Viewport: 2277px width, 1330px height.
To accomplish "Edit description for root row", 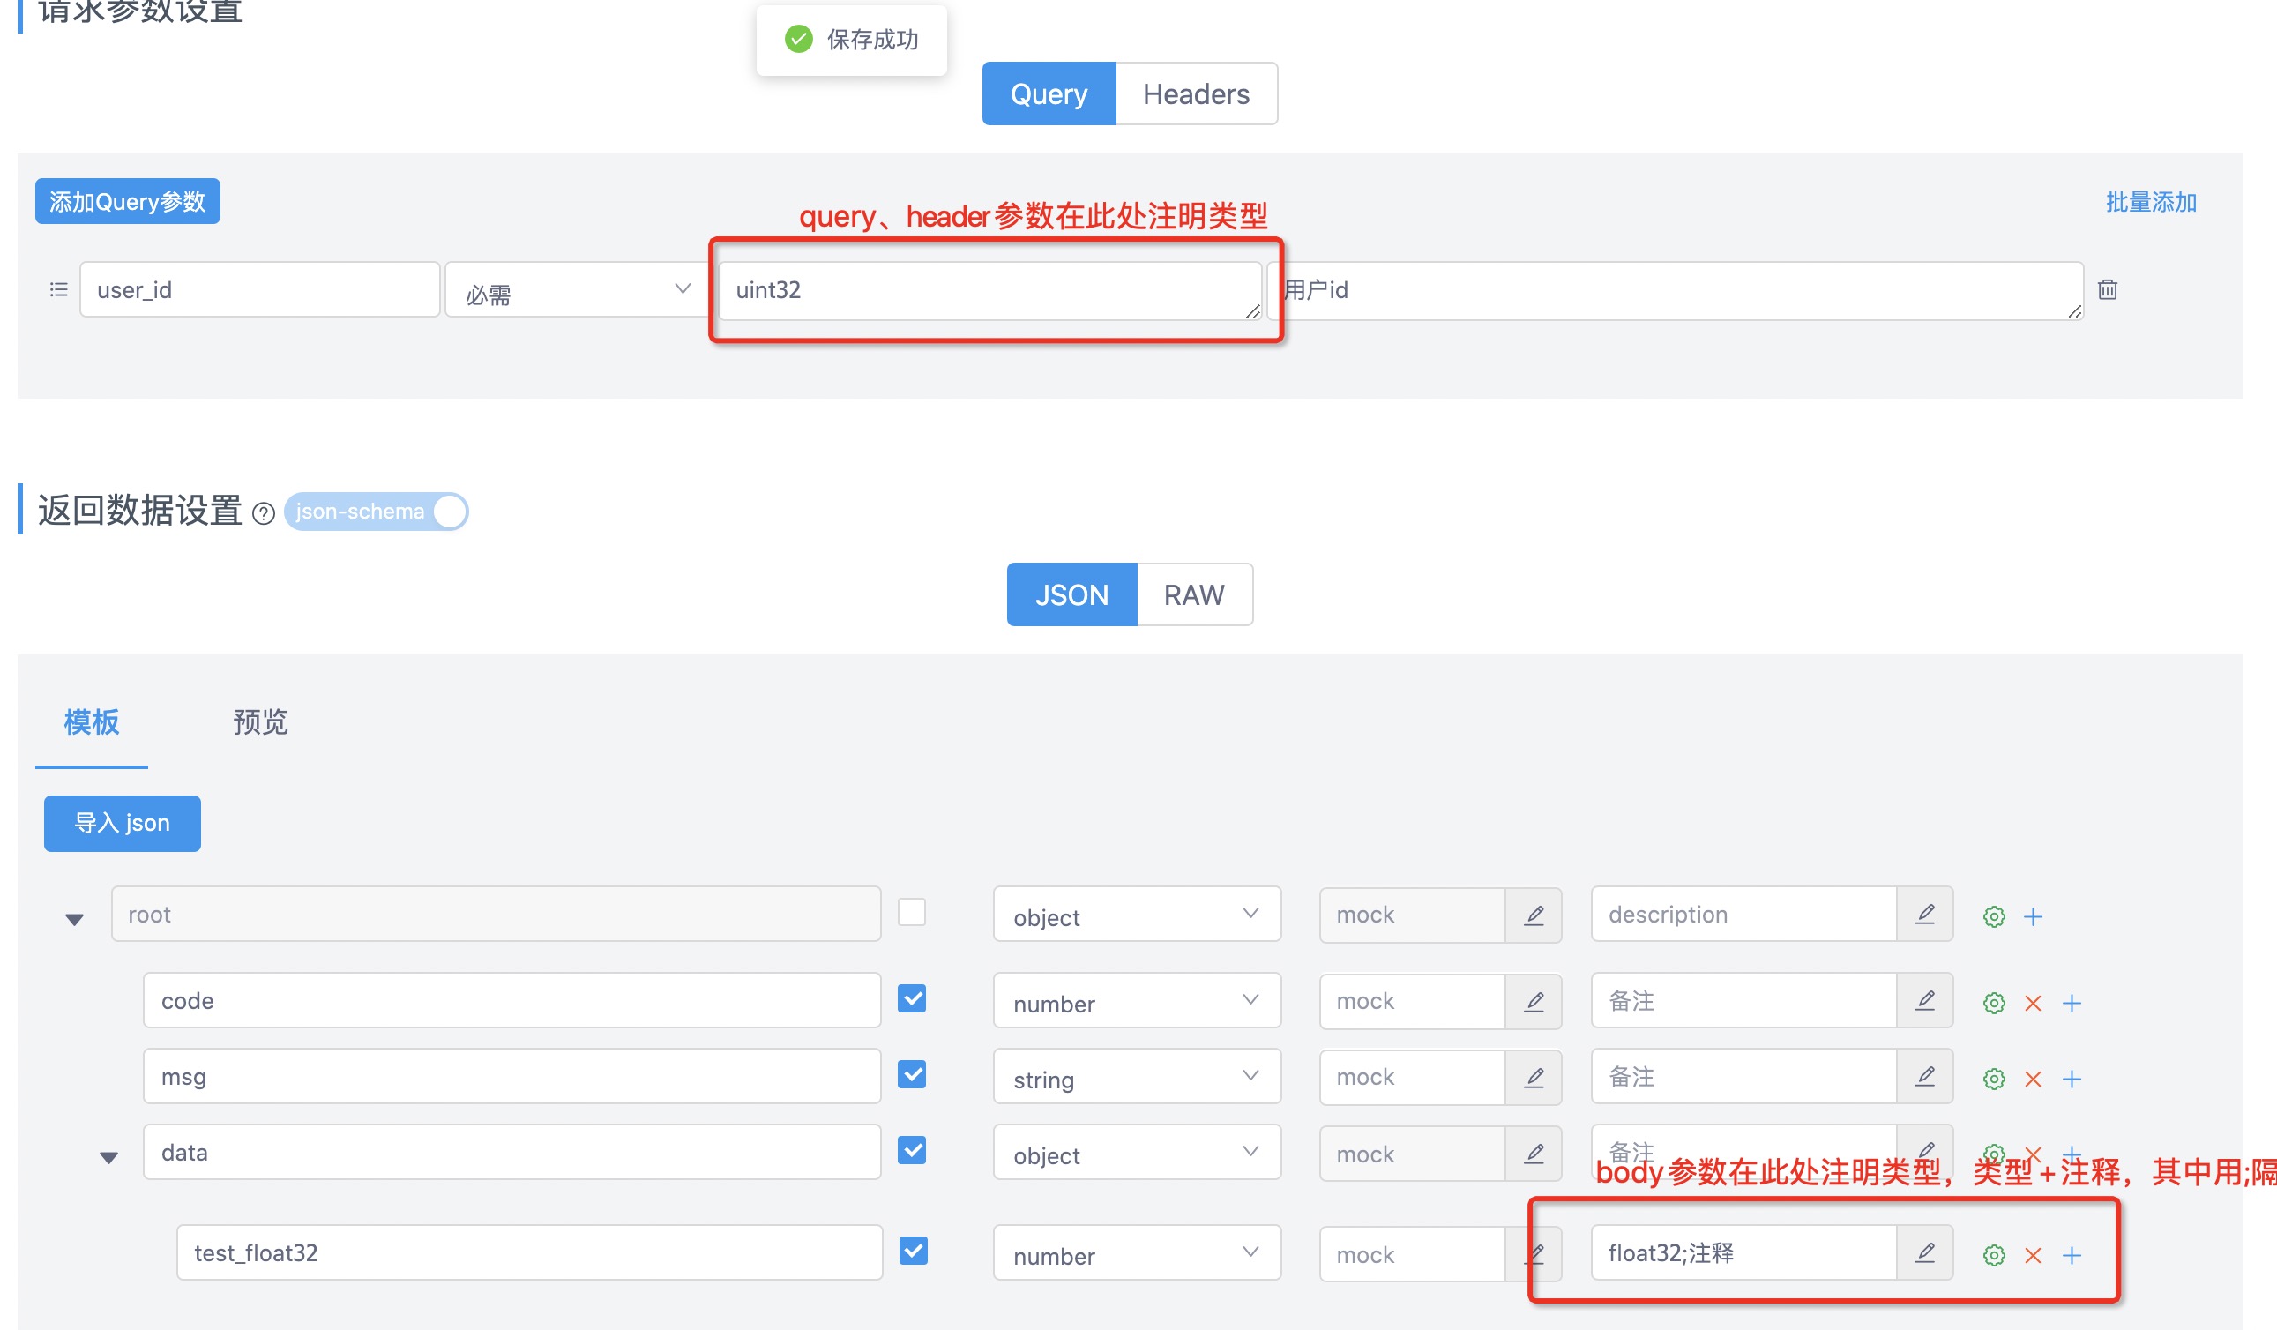I will click(x=1924, y=915).
